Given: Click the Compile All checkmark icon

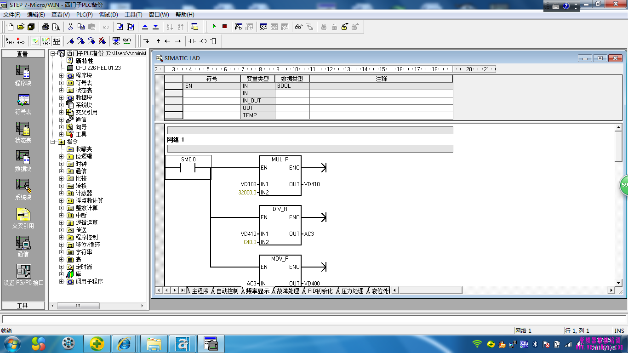Looking at the screenshot, I should (x=131, y=27).
